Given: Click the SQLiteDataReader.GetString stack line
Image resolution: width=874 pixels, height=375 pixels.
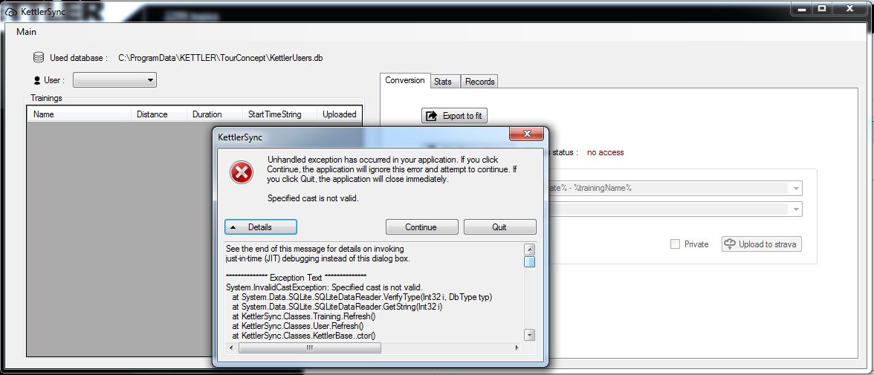Looking at the screenshot, I should [x=337, y=307].
